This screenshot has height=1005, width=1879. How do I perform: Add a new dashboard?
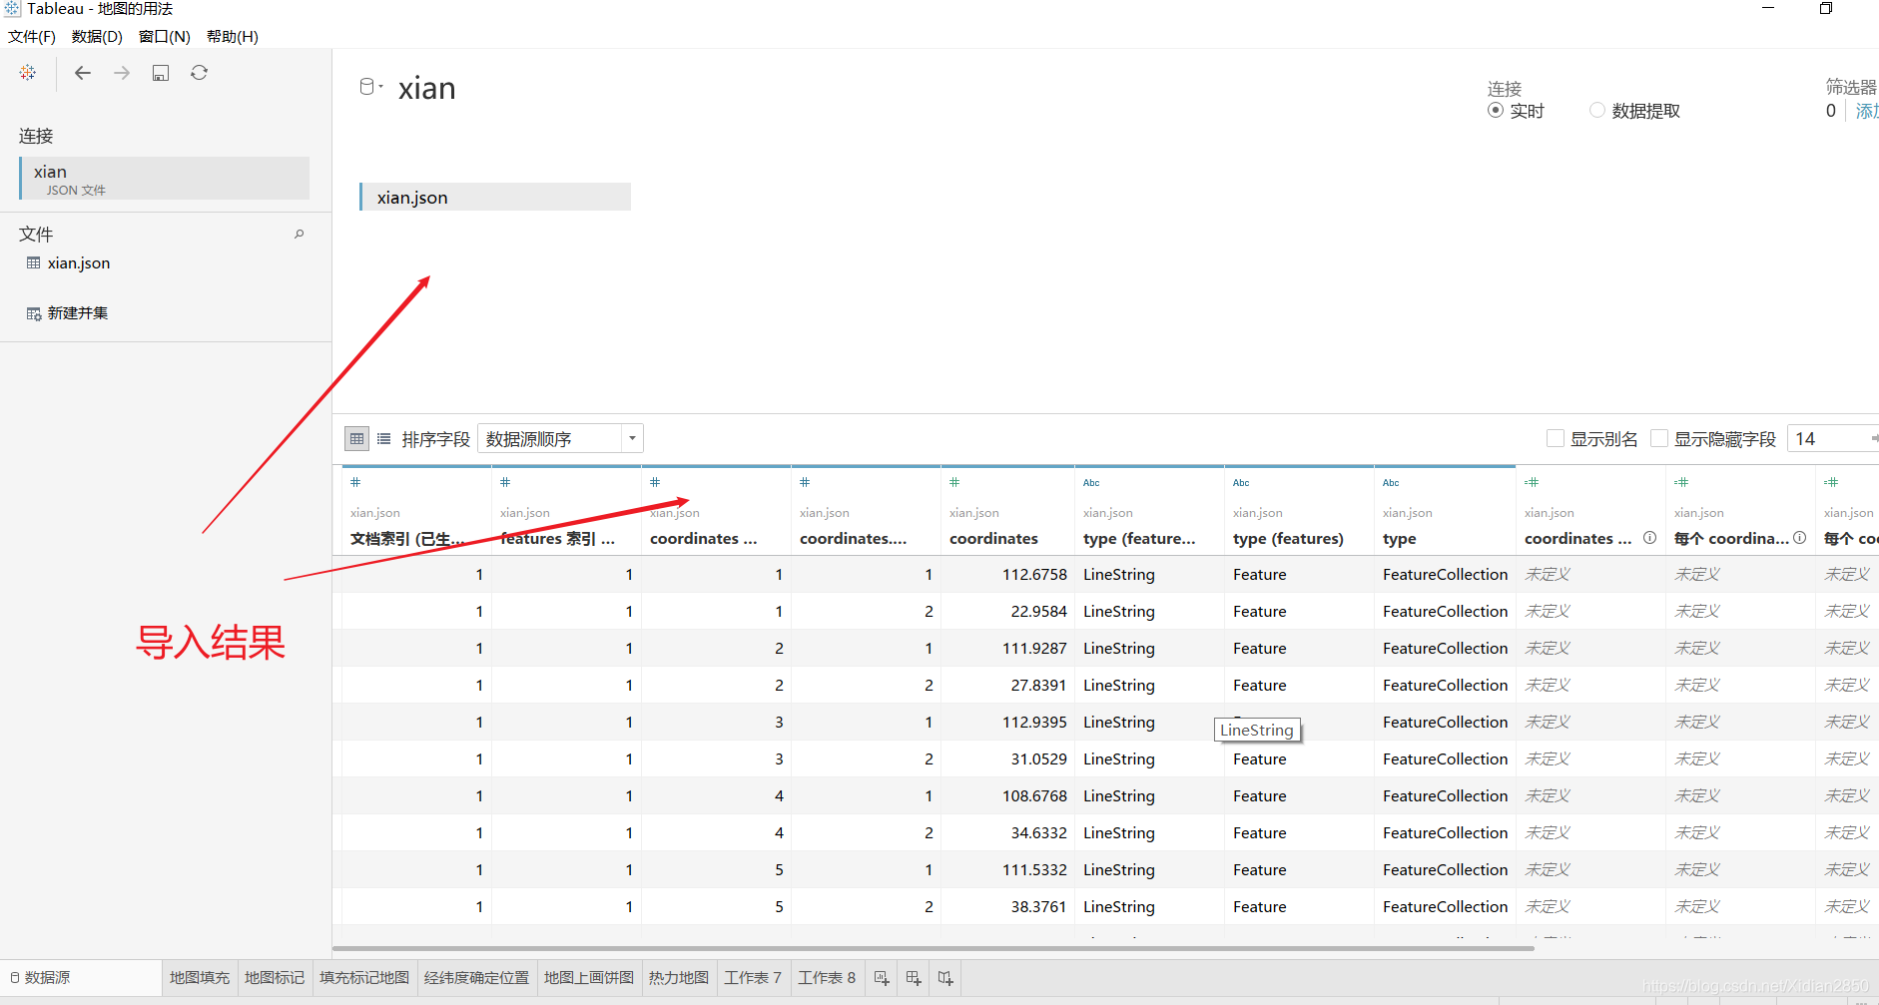pyautogui.click(x=914, y=978)
